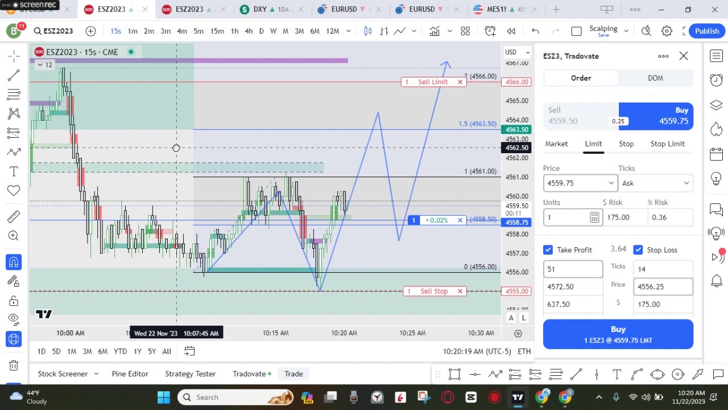728x410 pixels.
Task: Select the text annotation tool
Action: click(14, 171)
